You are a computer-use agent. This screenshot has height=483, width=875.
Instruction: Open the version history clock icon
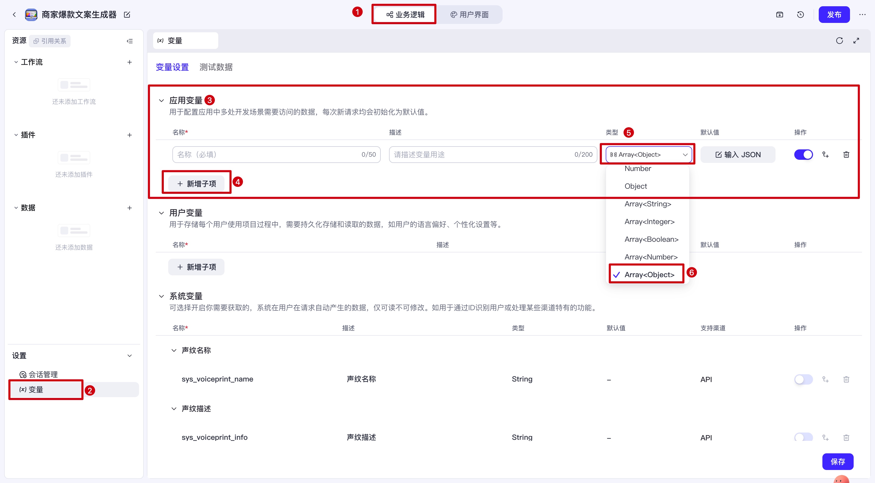(800, 15)
